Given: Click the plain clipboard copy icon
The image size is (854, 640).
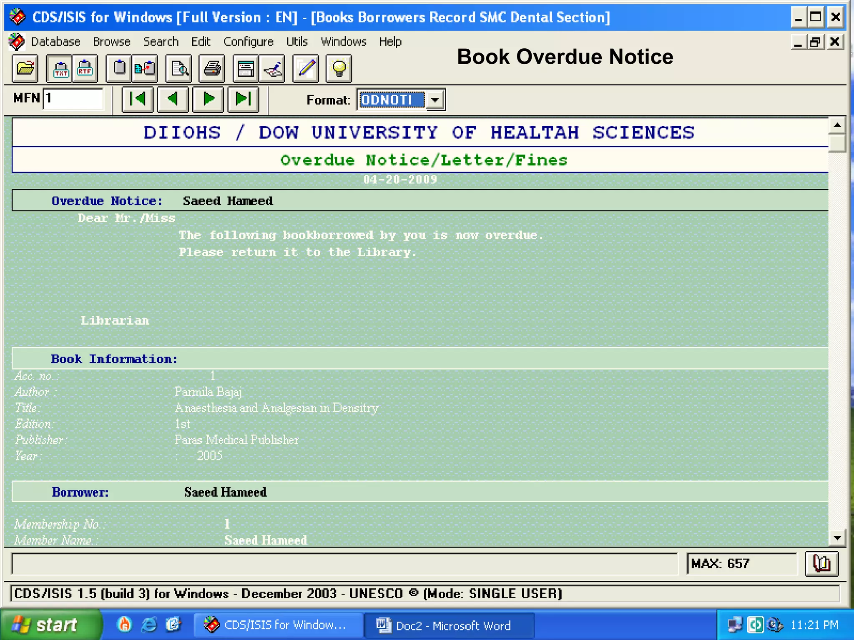Looking at the screenshot, I should point(119,69).
